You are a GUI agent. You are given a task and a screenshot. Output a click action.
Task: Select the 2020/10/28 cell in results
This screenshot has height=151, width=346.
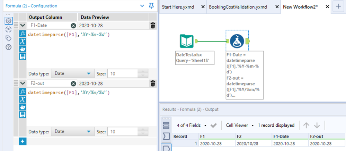[253, 143]
